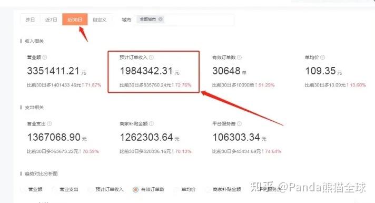Switch to the 近7日 date tab
Screen dimensions: 375x203
tap(51, 20)
